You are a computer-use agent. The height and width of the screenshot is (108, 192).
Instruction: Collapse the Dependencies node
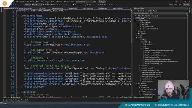(x=136, y=20)
